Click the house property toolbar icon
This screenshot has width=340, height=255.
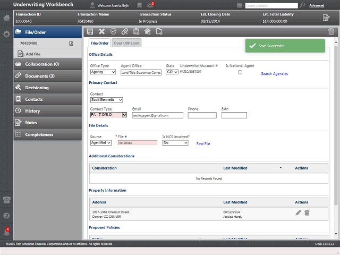[148, 32]
